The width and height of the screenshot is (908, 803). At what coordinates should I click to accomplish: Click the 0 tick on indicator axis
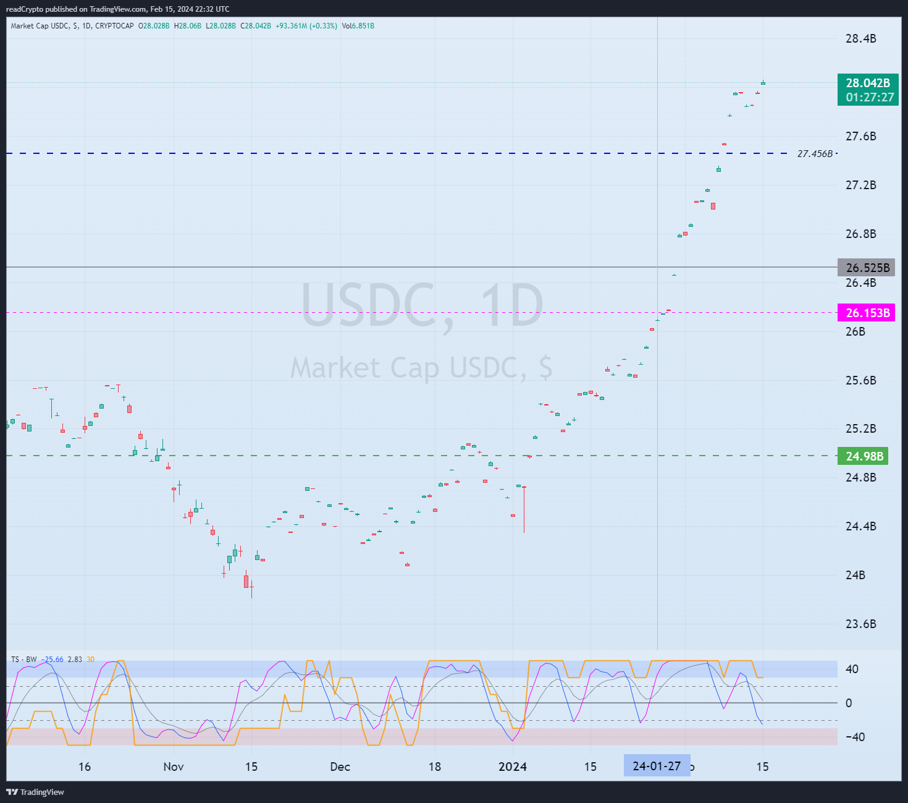click(849, 703)
